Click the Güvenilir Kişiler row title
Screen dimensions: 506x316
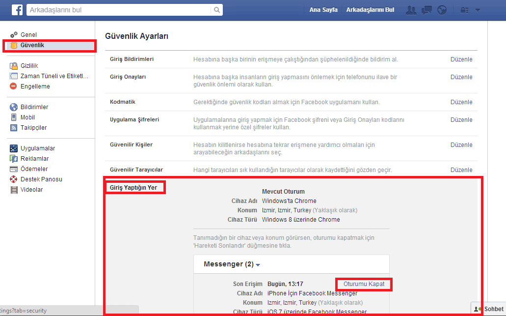point(131,144)
